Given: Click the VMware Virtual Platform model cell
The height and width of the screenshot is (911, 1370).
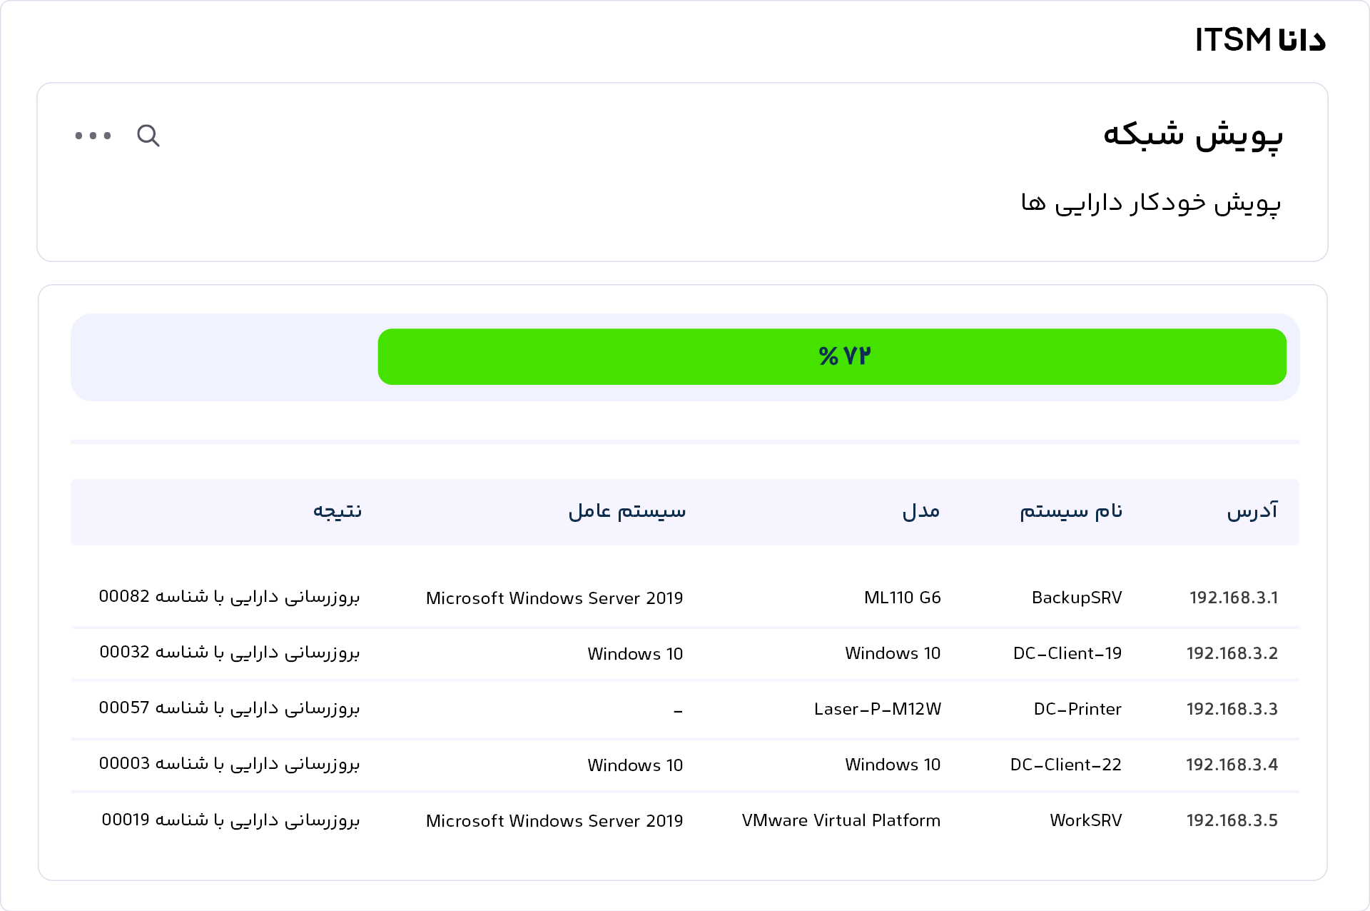Looking at the screenshot, I should [841, 820].
